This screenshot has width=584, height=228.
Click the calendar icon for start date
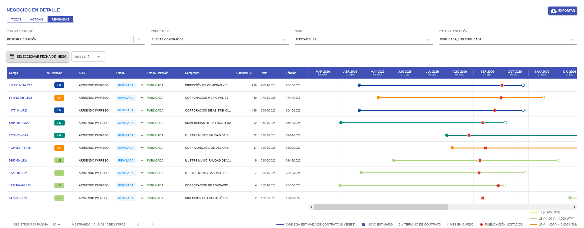point(12,57)
